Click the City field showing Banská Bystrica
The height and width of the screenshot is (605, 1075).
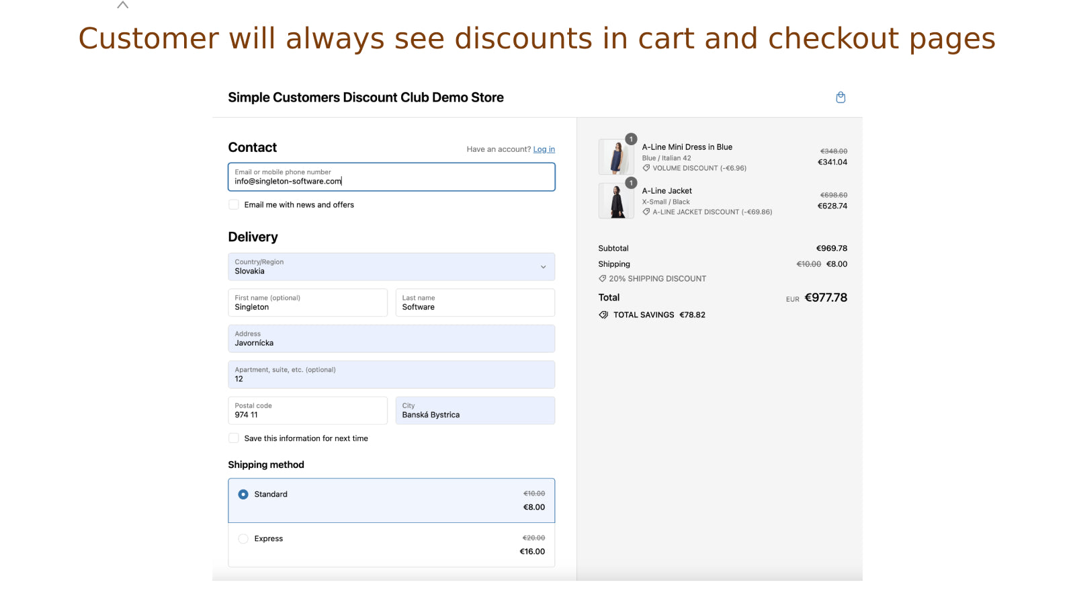coord(475,411)
